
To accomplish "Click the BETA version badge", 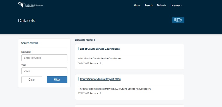I will click(x=178, y=20).
